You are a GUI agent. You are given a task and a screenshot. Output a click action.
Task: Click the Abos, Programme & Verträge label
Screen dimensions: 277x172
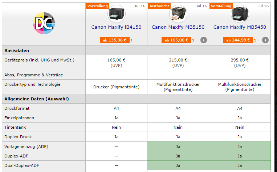[x=33, y=75]
